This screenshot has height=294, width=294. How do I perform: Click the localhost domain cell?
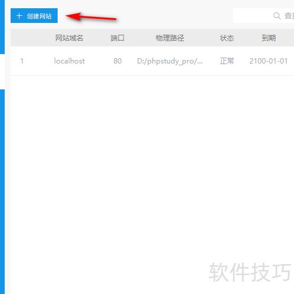[x=69, y=61]
